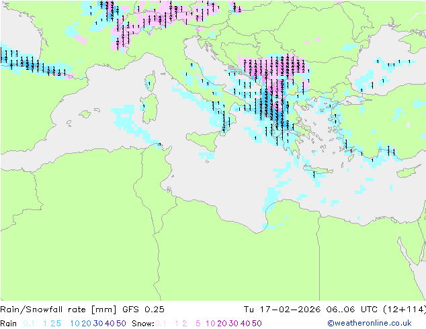Image resolution: width=426 pixels, height=329 pixels.
Task: Click the Rain legend value 0.1
Action: (29, 324)
